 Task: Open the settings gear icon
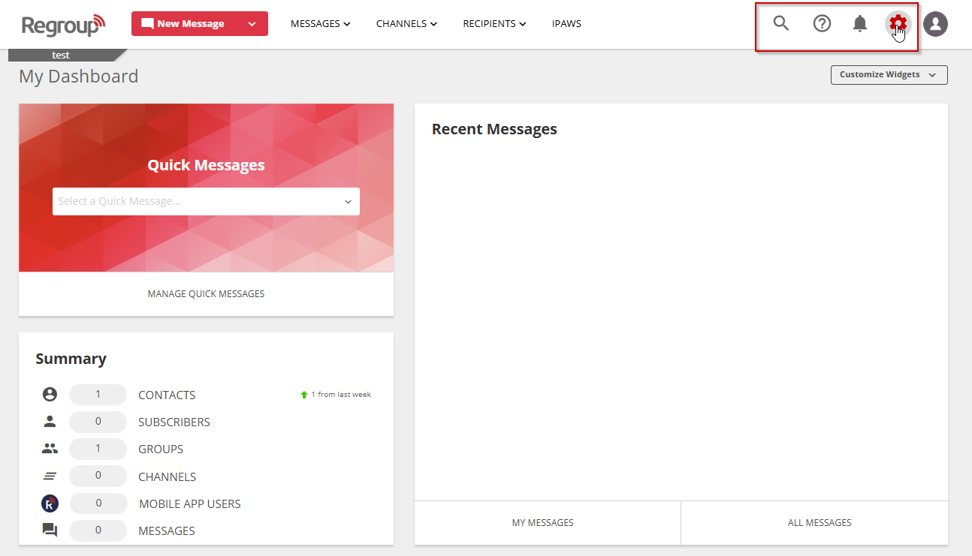(x=898, y=23)
